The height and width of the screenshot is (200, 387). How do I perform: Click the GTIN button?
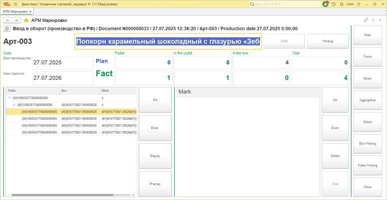(284, 41)
